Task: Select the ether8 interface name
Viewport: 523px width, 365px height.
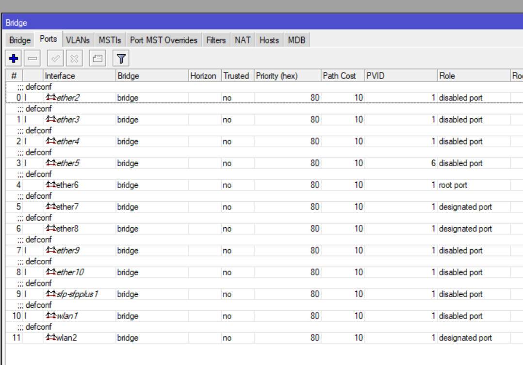Action: tap(67, 229)
